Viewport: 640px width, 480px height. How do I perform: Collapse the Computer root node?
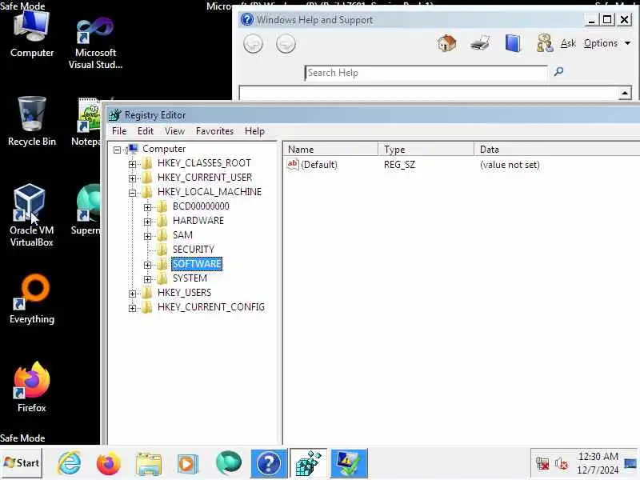coord(117,150)
